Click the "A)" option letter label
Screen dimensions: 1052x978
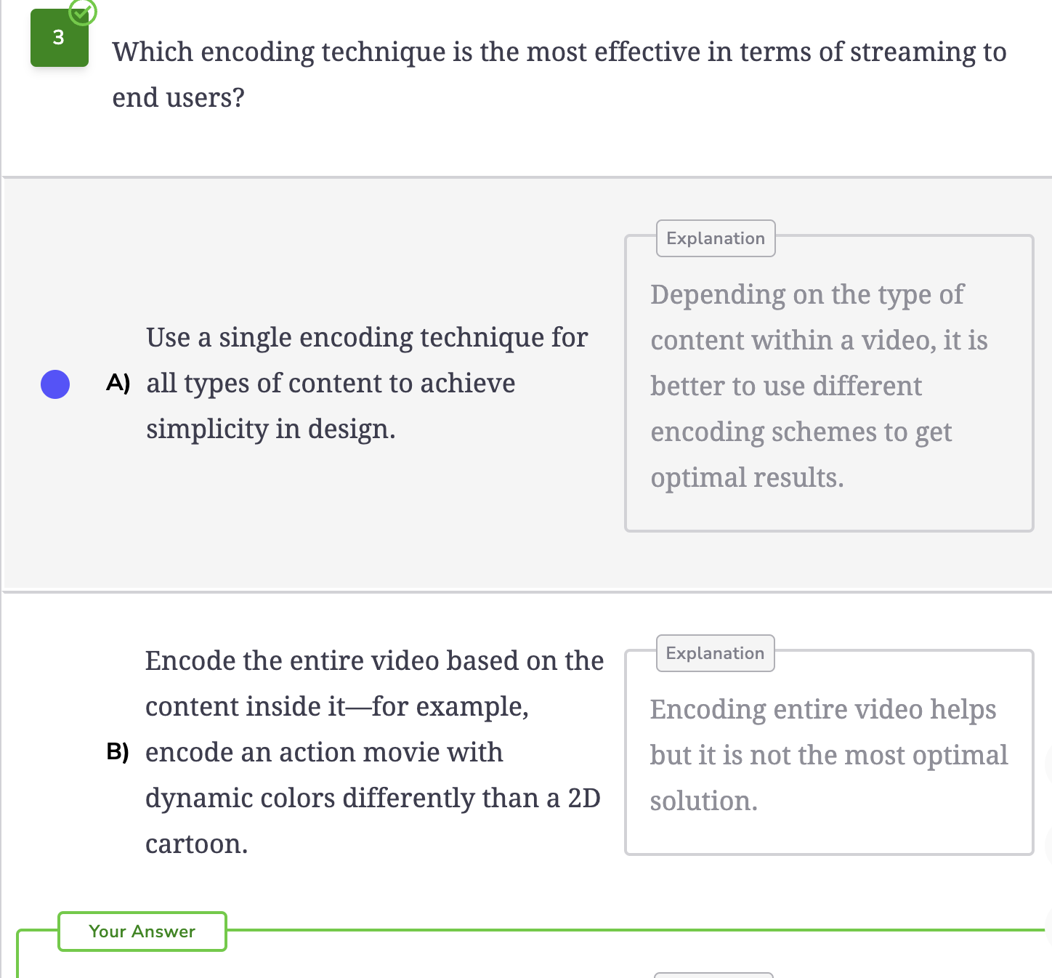click(x=118, y=383)
